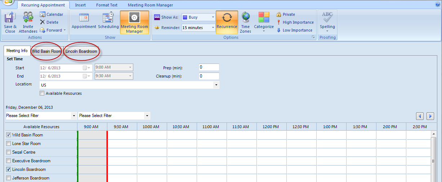Viewport: 442px width, 182px height.
Task: Click the Delete icon in Actions
Action: (x=43, y=22)
